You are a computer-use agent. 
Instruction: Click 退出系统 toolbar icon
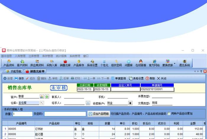[x=185, y=63]
